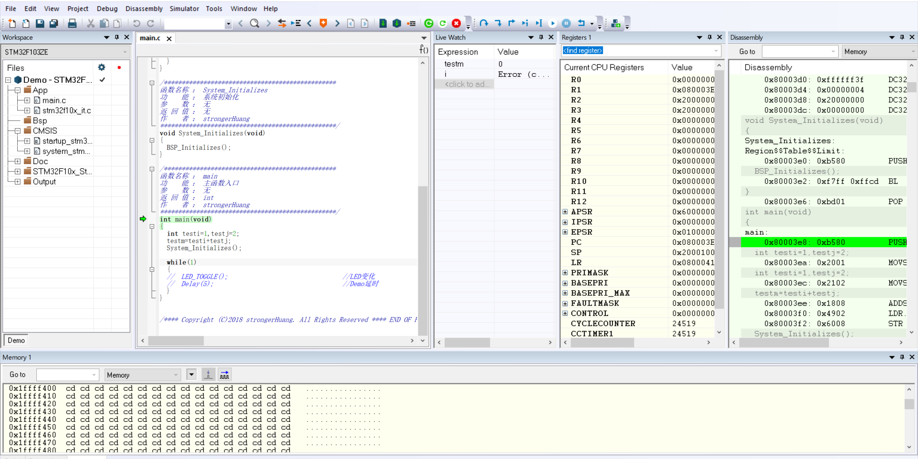
Task: Undo the last edit
Action: point(136,23)
